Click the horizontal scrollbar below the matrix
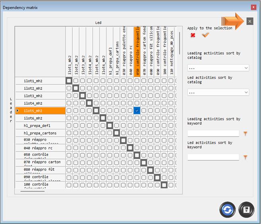This screenshot has height=224, width=261. (x=33, y=191)
